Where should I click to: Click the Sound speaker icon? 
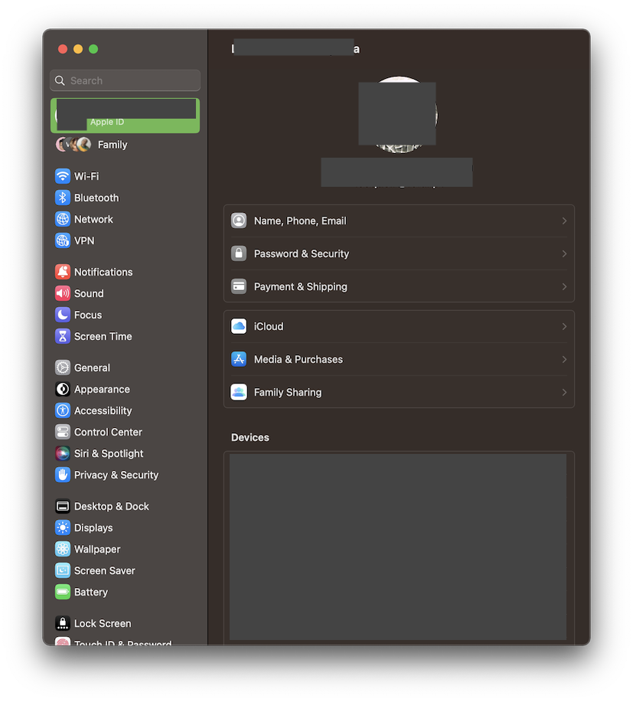[x=63, y=293]
